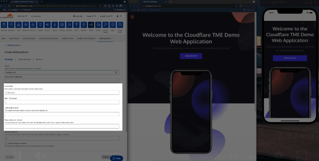Switch to the Load Balancing Analytics tab
The width and height of the screenshot is (319, 161).
(48, 38)
